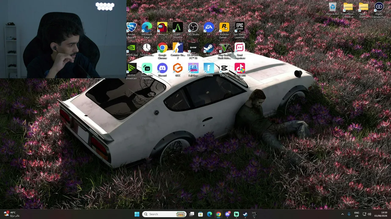391x219 pixels.
Task: Click the Play Grand Theft Auto V desktop icon
Action: (x=224, y=51)
